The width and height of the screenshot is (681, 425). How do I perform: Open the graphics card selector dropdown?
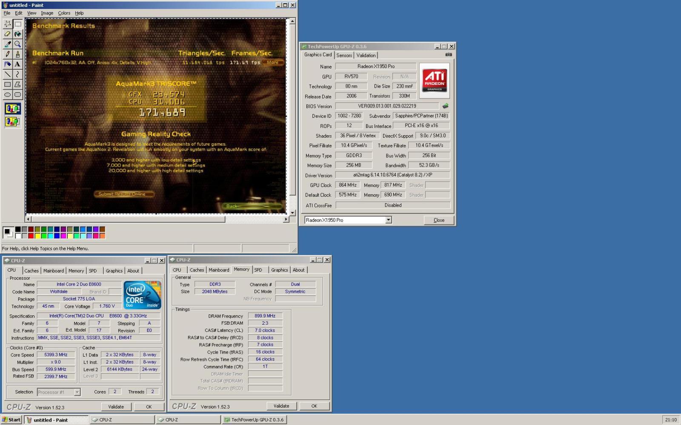click(x=388, y=220)
